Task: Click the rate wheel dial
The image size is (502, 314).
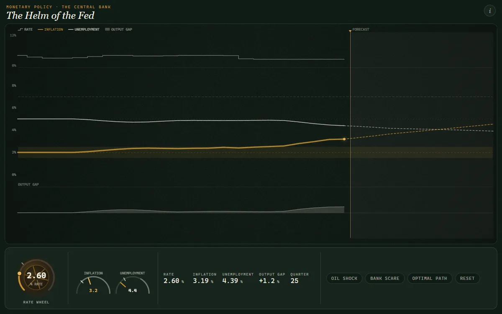Action: [x=36, y=278]
